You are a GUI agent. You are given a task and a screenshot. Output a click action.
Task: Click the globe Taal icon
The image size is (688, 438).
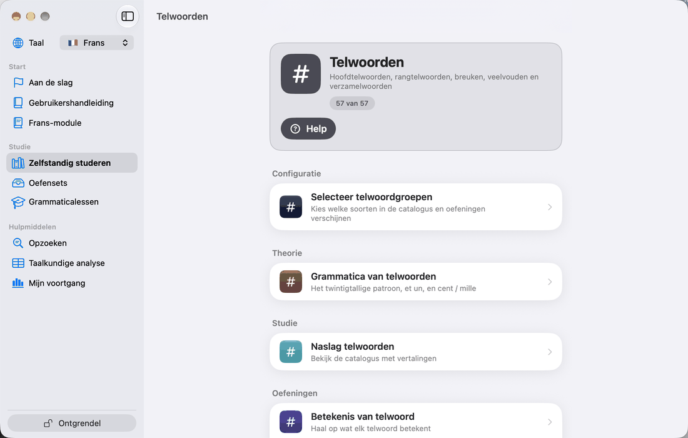(18, 43)
